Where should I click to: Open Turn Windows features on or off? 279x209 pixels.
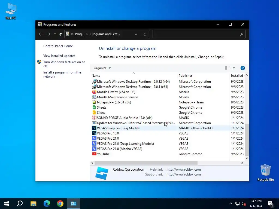coord(64,64)
